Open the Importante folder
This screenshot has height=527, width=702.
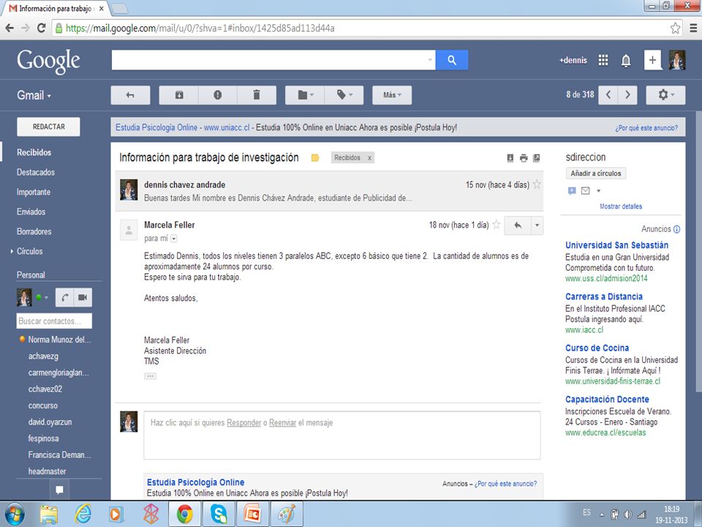click(34, 192)
